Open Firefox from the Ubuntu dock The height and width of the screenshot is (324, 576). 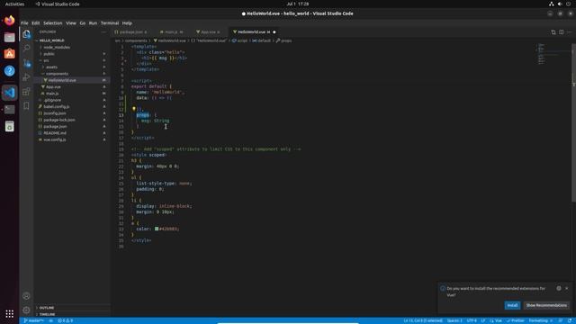click(10, 21)
